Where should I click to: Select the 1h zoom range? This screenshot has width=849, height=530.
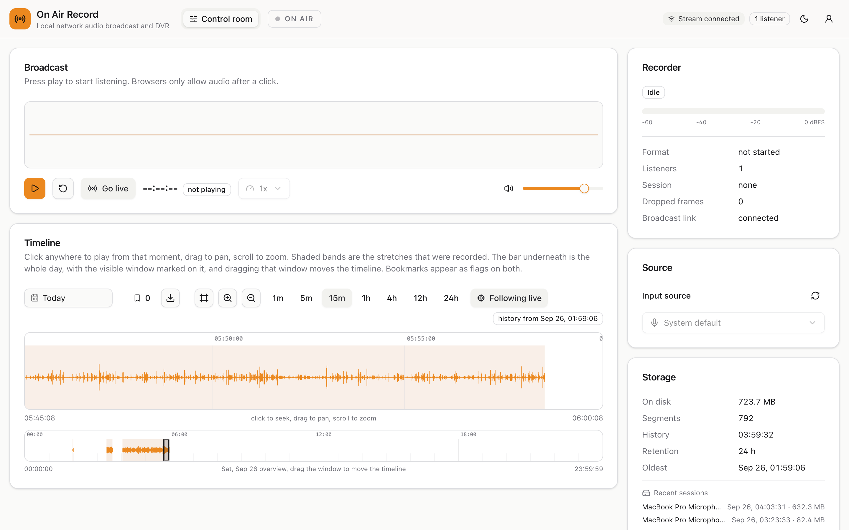366,298
